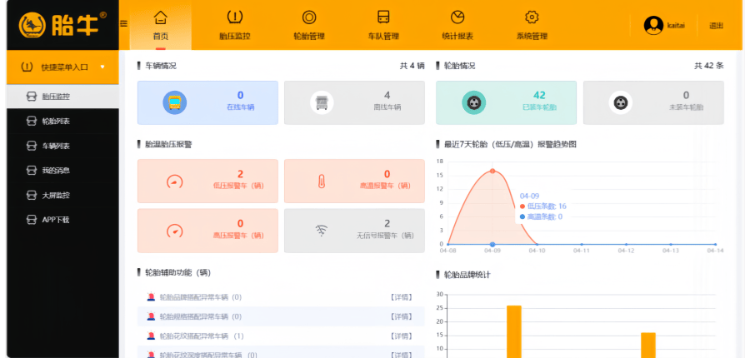Open 统计报表 in top navigation
The width and height of the screenshot is (750, 358).
coord(457,25)
